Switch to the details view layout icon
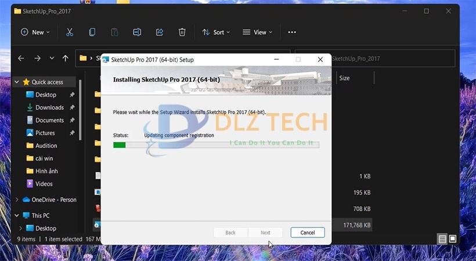This screenshot has width=476, height=261. (442, 239)
